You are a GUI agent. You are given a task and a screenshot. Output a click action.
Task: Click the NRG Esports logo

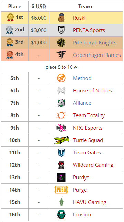tap(61, 128)
